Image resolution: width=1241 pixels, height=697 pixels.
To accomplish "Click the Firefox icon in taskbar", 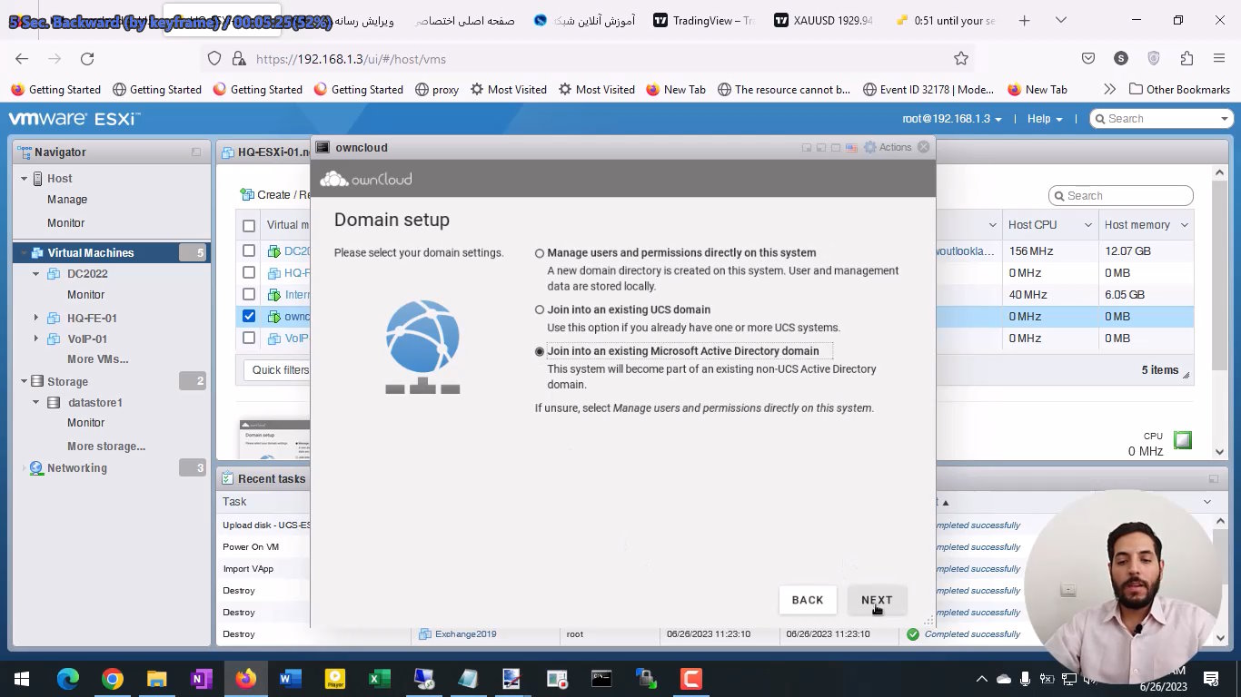I will click(x=245, y=679).
